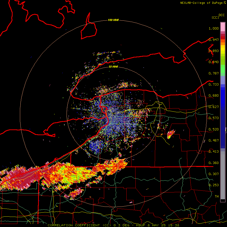Click the DCC label above the color scale
This screenshot has width=227, height=227.
[x=222, y=15]
